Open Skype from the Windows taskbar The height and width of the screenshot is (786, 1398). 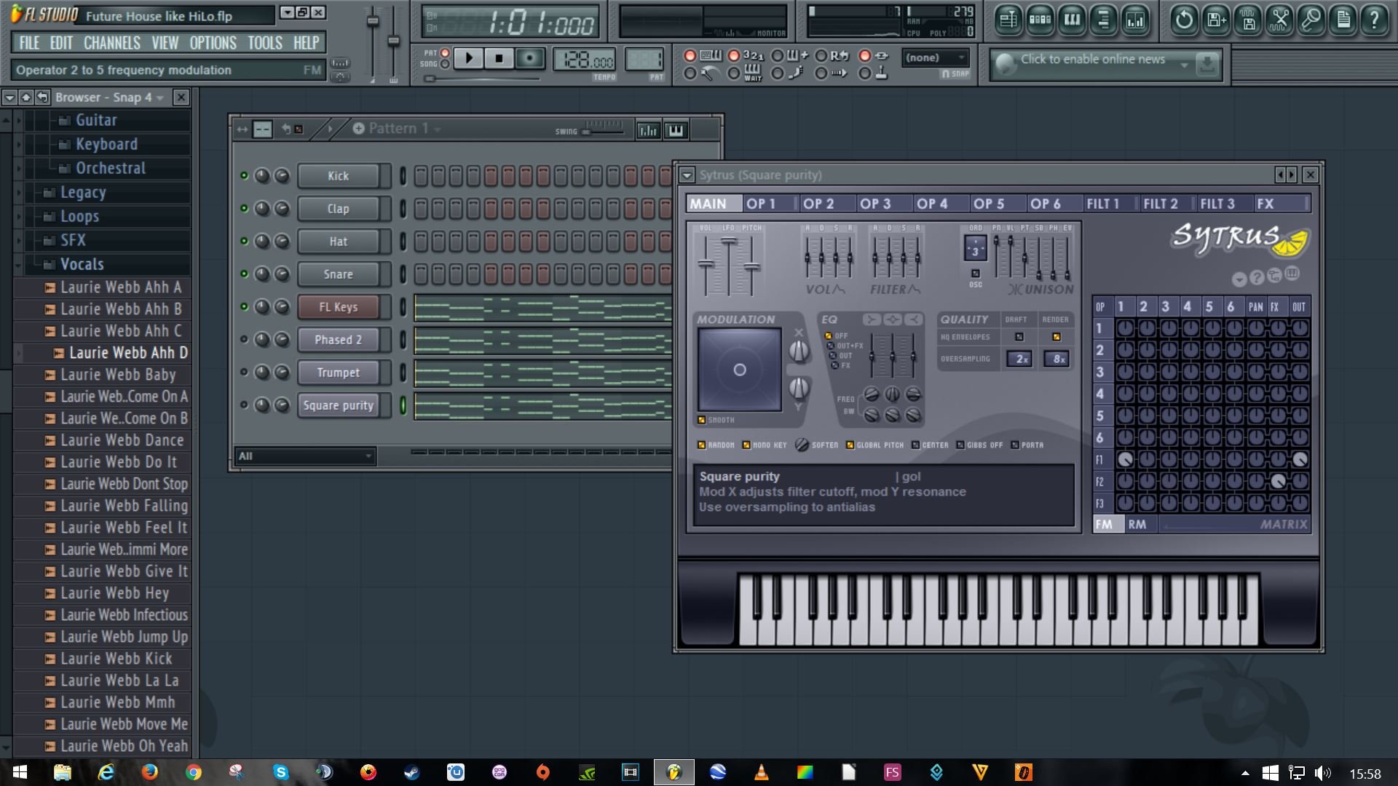click(x=281, y=772)
